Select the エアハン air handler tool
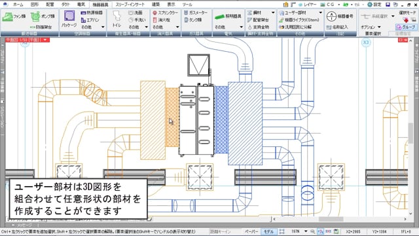 click(x=90, y=20)
